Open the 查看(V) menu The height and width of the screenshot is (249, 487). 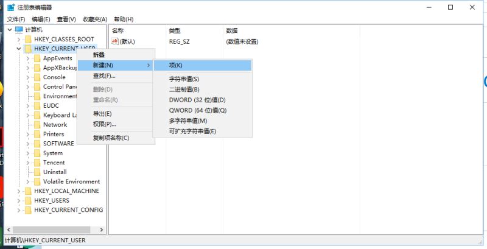(x=66, y=19)
